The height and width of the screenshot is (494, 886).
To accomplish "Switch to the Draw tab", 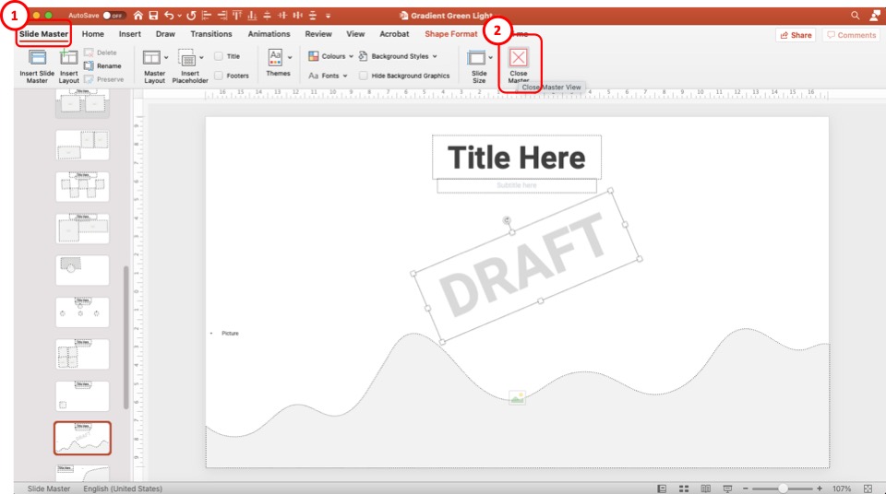I will click(x=165, y=34).
